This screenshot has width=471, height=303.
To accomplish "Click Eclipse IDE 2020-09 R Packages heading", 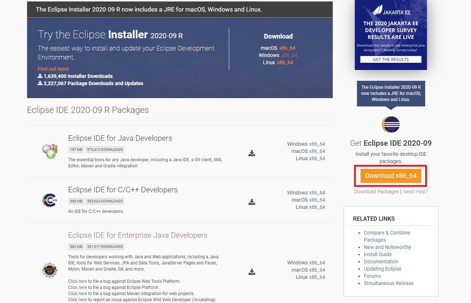I will [x=88, y=110].
